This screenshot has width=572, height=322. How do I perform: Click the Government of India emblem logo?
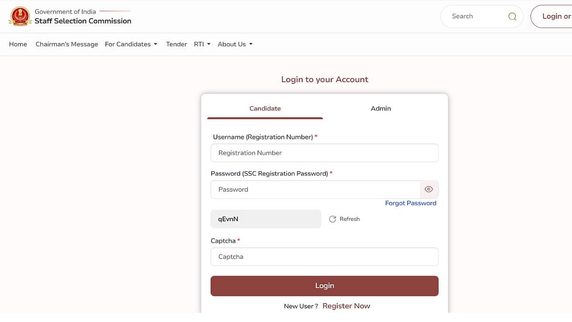20,16
